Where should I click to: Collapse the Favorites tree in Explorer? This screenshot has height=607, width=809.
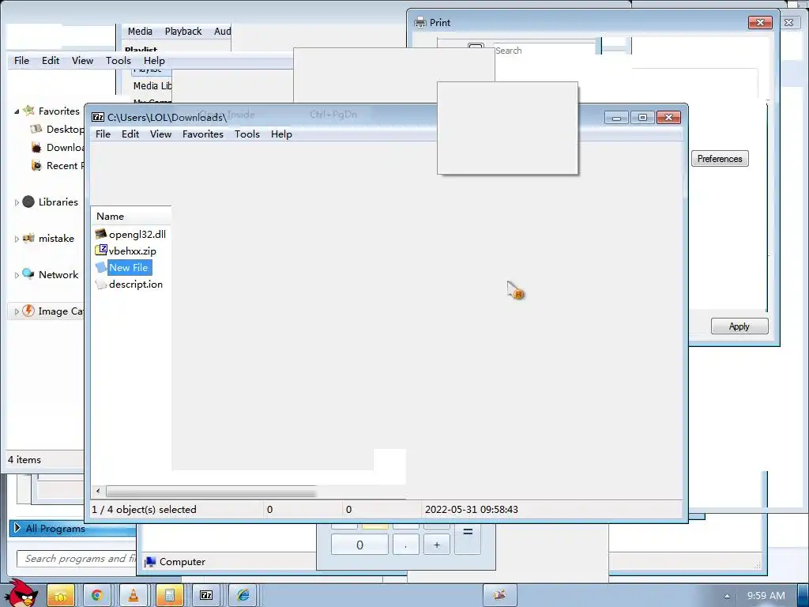17,111
